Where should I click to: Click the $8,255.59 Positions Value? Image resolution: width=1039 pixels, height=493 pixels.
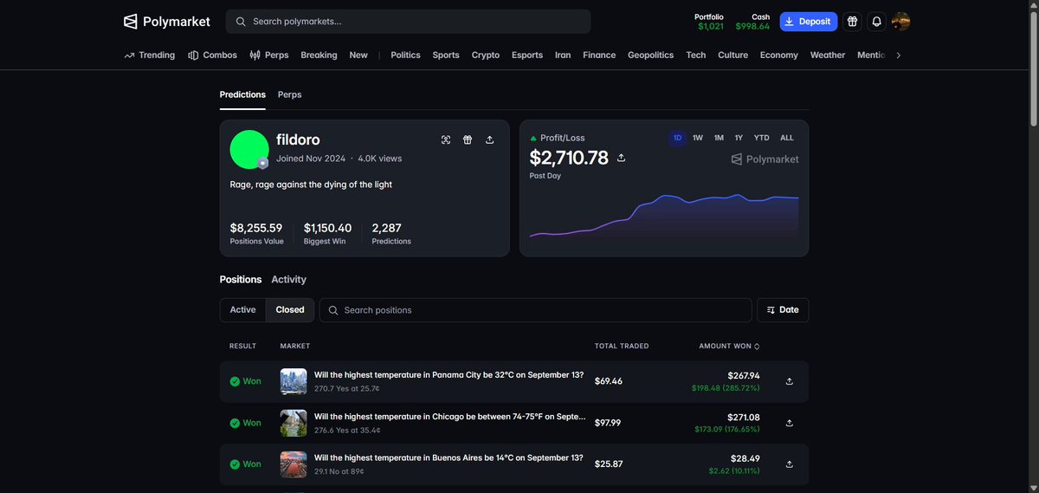(256, 228)
